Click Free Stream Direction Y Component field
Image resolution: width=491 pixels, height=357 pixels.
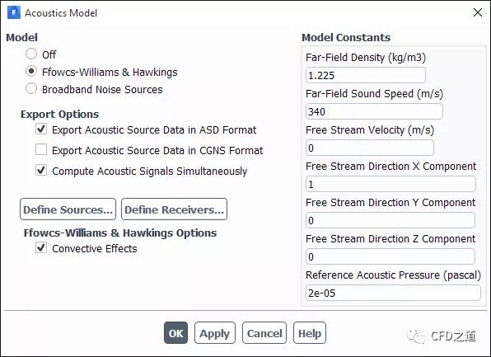click(390, 220)
